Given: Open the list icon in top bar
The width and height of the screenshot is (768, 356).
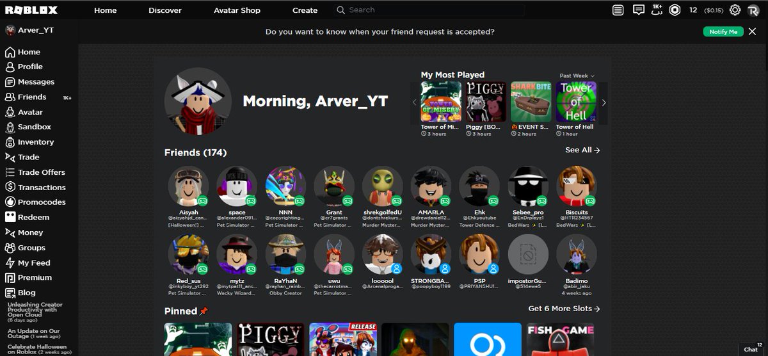Looking at the screenshot, I should point(618,10).
